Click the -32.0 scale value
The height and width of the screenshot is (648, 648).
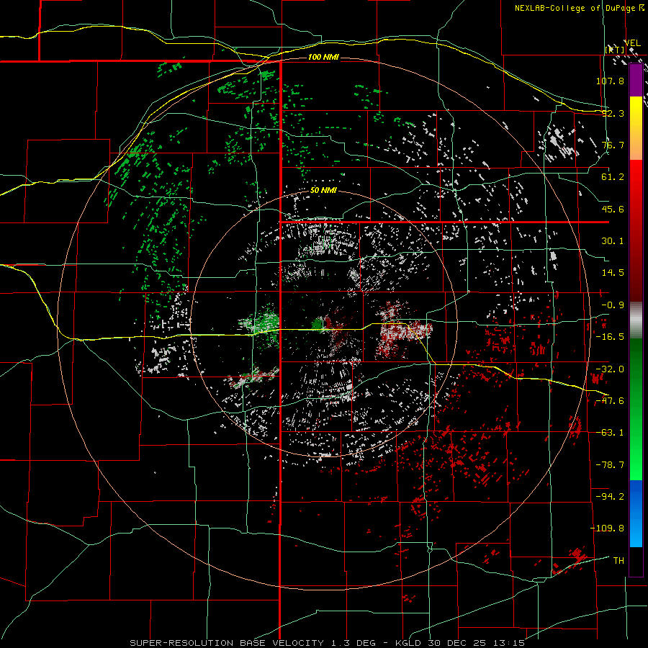(610, 369)
